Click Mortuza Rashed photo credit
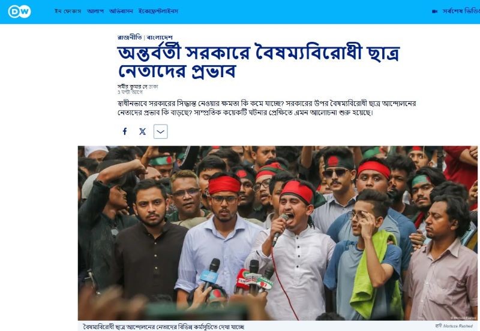The width and height of the screenshot is (480, 331). click(458, 326)
